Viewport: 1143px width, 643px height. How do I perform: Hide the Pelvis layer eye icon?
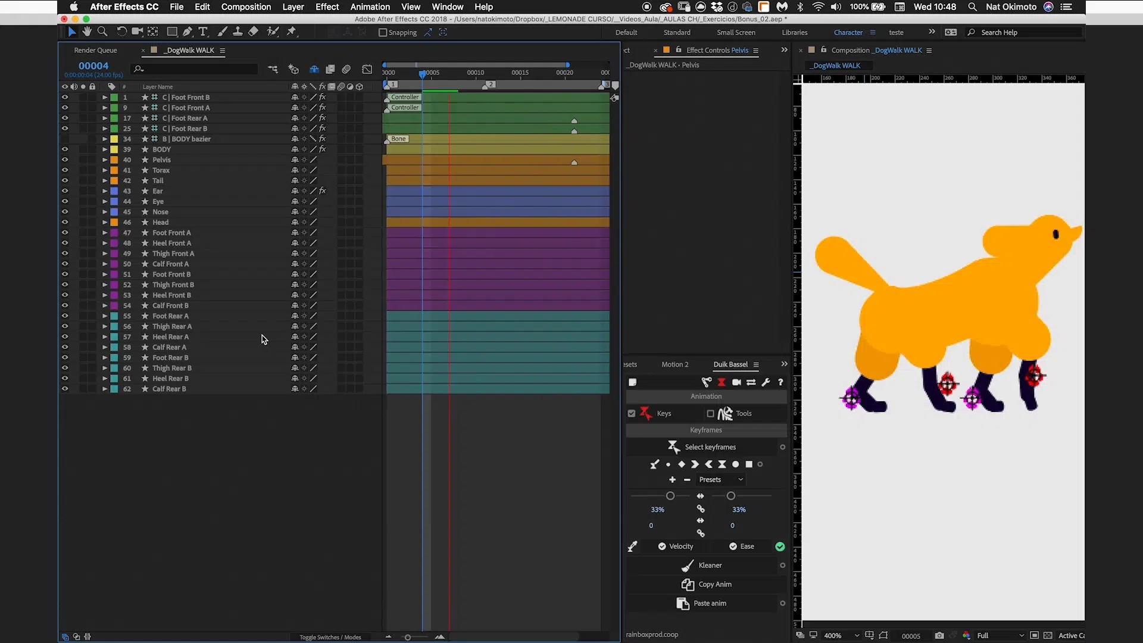(x=65, y=160)
